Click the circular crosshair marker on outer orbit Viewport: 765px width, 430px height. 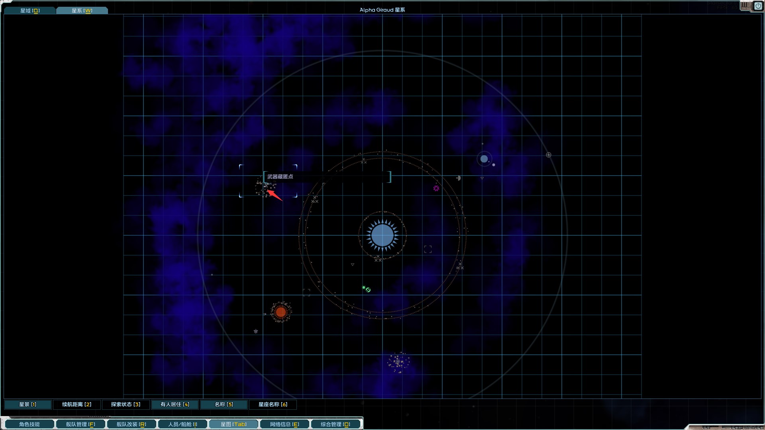pos(549,155)
